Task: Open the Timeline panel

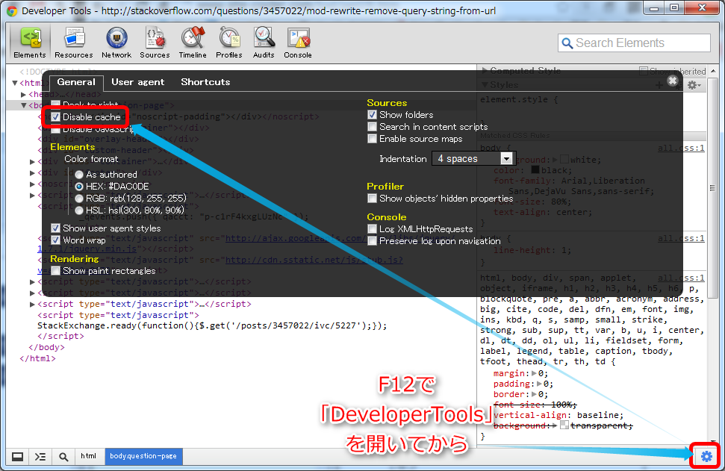Action: [x=193, y=43]
